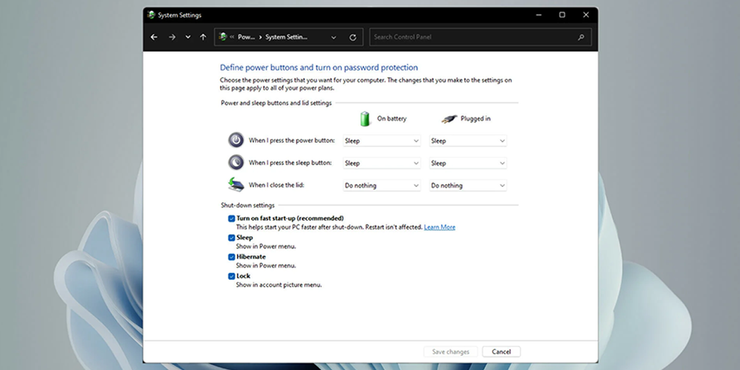Open close the lid Plugged in dropdown

(468, 186)
